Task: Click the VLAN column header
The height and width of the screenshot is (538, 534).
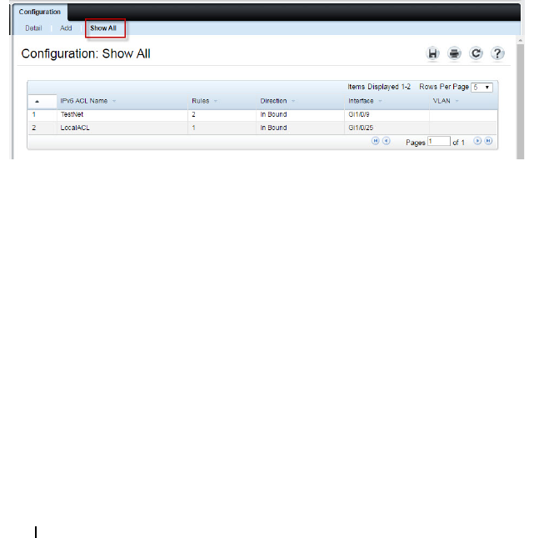Action: coord(463,101)
